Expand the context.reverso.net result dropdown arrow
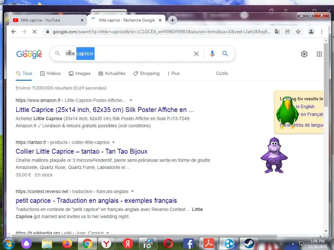 (132, 191)
